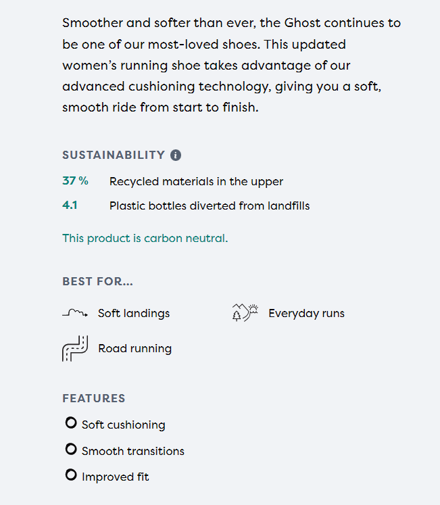Click the Sustainability info icon
The height and width of the screenshot is (505, 440).
pos(176,155)
